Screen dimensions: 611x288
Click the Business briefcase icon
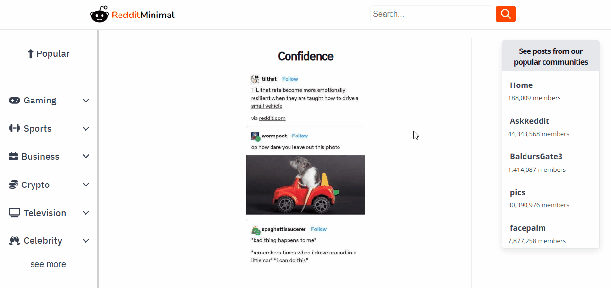click(x=14, y=157)
